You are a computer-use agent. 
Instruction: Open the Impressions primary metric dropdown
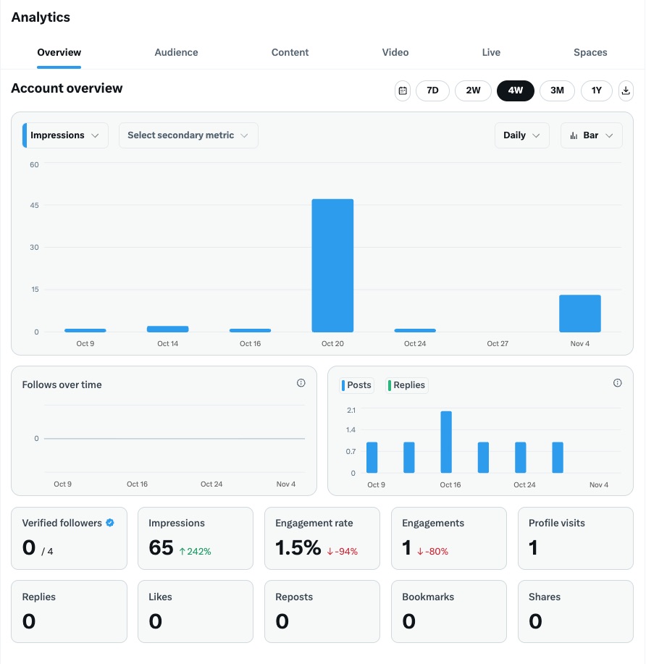point(66,135)
